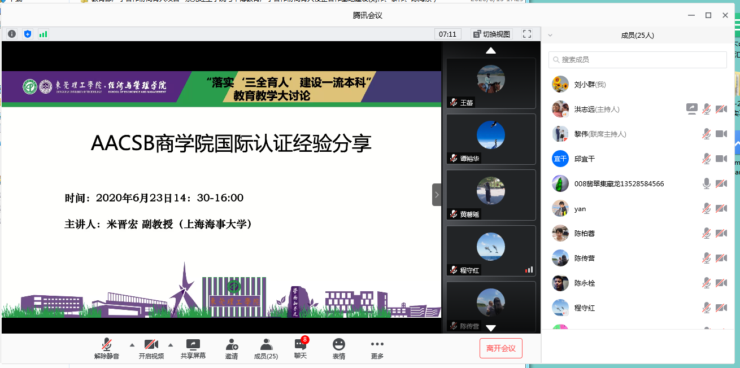This screenshot has width=740, height=368.
Task: Click 洪志远's avatar in member list
Action: [560, 109]
